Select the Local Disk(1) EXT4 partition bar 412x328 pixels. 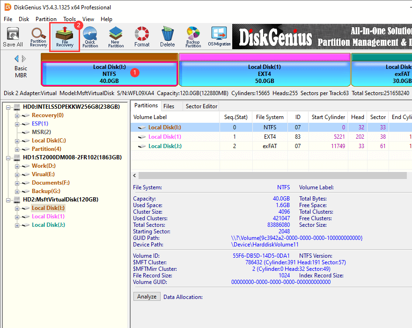pyautogui.click(x=265, y=74)
